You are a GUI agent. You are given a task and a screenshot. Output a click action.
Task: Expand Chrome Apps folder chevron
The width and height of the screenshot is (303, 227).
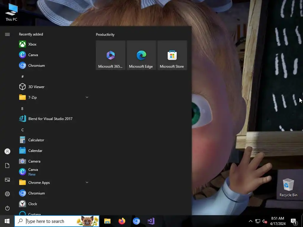point(87,182)
